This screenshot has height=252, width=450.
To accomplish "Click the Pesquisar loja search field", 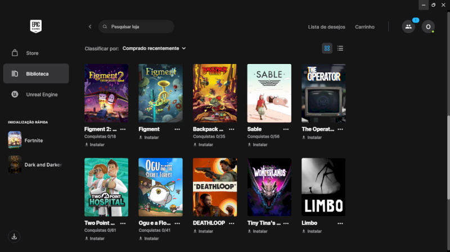I will pyautogui.click(x=136, y=26).
